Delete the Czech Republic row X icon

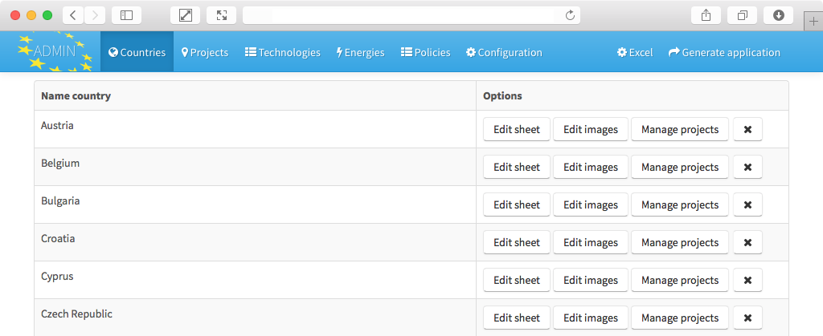(x=748, y=318)
